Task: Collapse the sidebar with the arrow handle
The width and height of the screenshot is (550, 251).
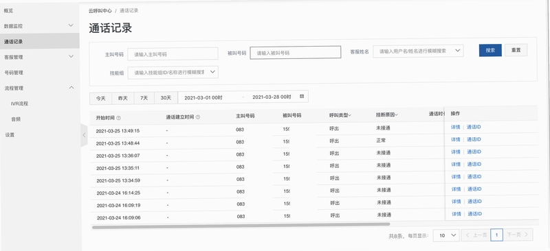Action: [x=84, y=135]
